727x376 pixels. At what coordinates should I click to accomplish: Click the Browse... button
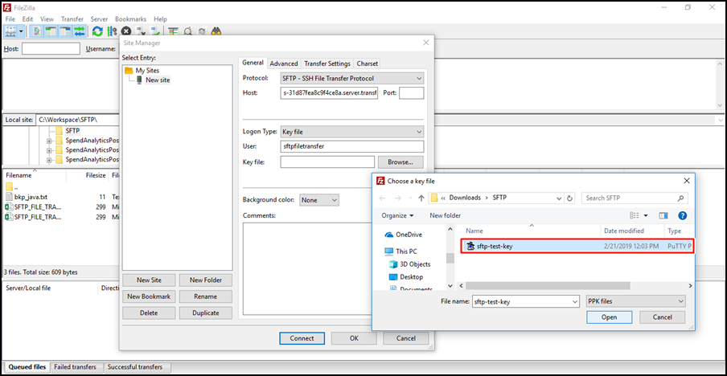point(400,162)
